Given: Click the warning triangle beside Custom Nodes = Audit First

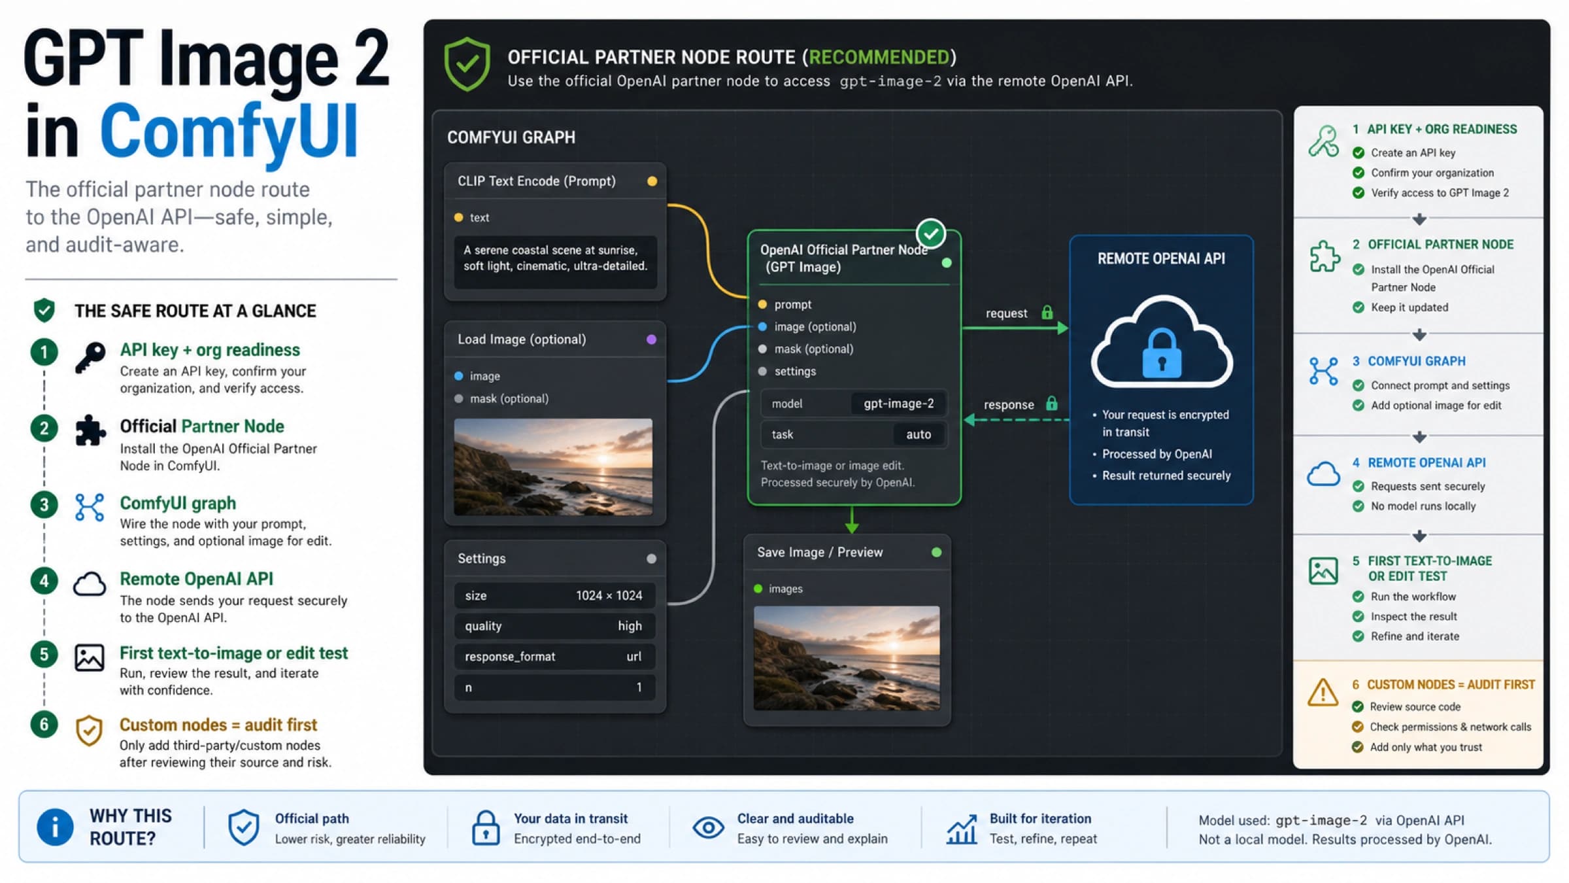Looking at the screenshot, I should (1323, 692).
